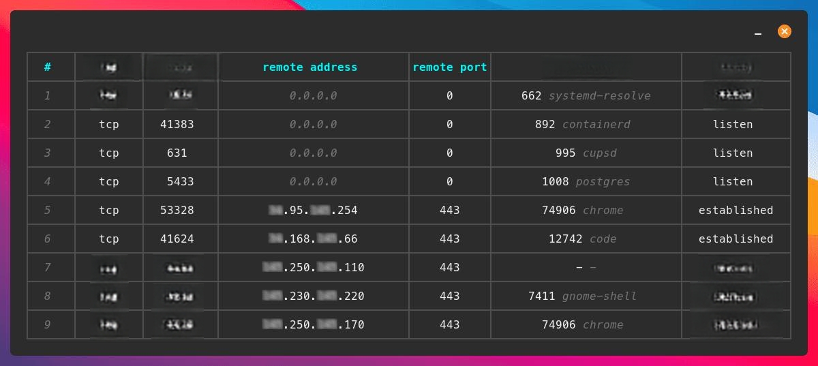
Task: Click the orange close window button
Action: 785,31
